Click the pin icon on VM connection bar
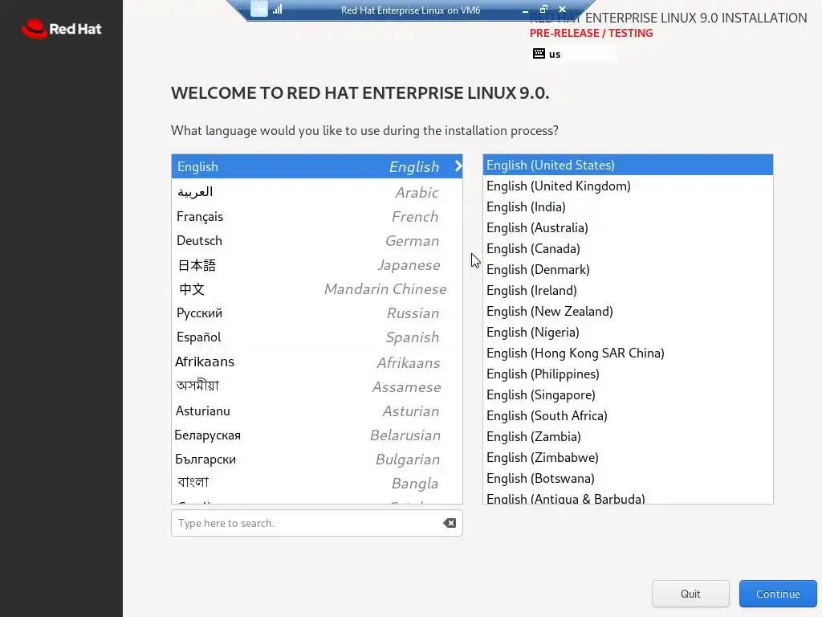The image size is (822, 617). click(259, 9)
